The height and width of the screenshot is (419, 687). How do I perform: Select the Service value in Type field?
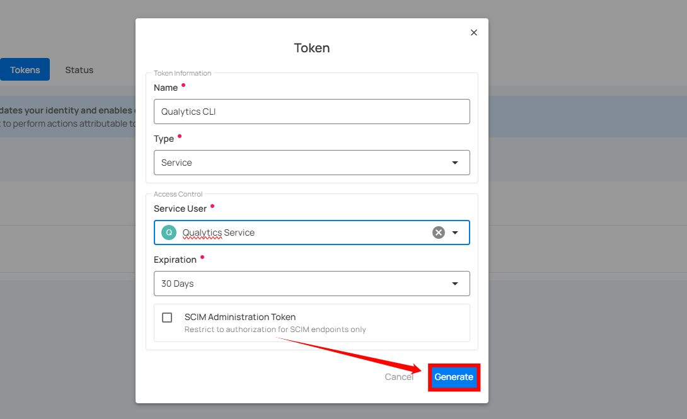176,163
